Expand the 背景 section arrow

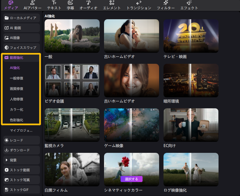coord(6,160)
